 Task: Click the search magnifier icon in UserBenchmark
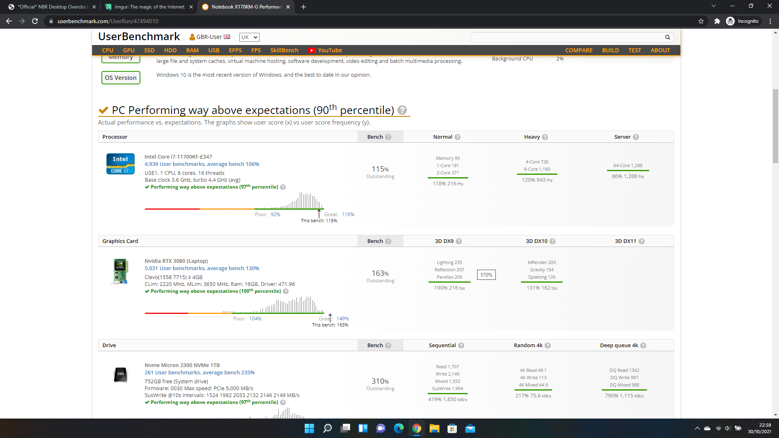(x=667, y=37)
